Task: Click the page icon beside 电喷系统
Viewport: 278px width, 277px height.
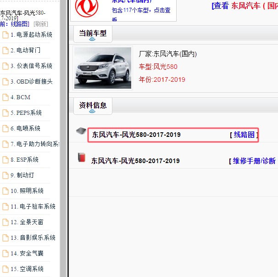Action: pyautogui.click(x=6, y=128)
